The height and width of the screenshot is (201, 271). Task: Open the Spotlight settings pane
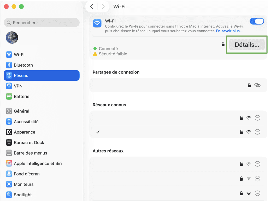click(22, 194)
